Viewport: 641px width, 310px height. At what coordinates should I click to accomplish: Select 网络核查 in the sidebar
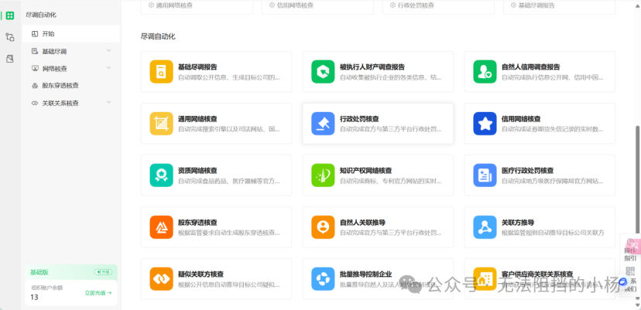point(70,69)
